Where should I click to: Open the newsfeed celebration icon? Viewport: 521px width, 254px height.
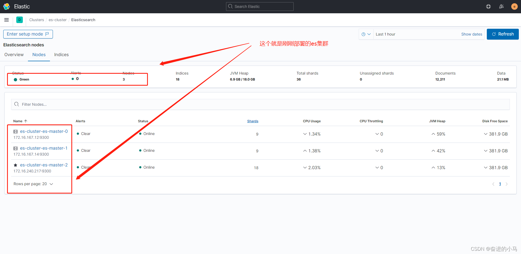501,7
